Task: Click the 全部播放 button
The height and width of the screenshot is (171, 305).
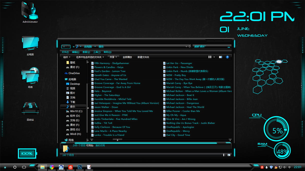Action: [127, 57]
